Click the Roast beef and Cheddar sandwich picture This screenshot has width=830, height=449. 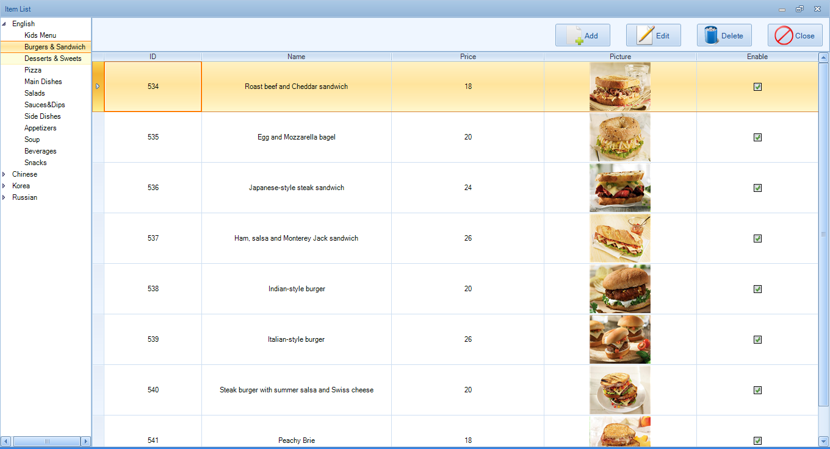coord(619,87)
